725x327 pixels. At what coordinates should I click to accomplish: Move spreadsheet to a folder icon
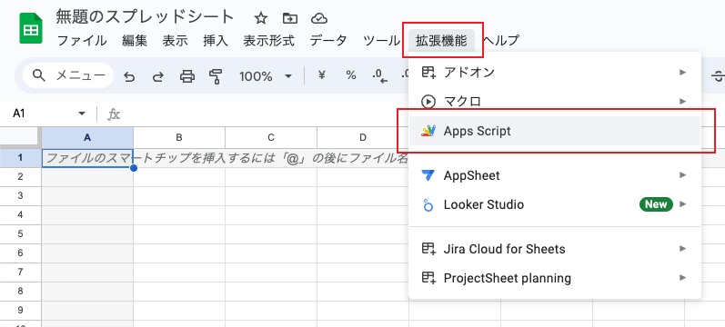point(290,18)
